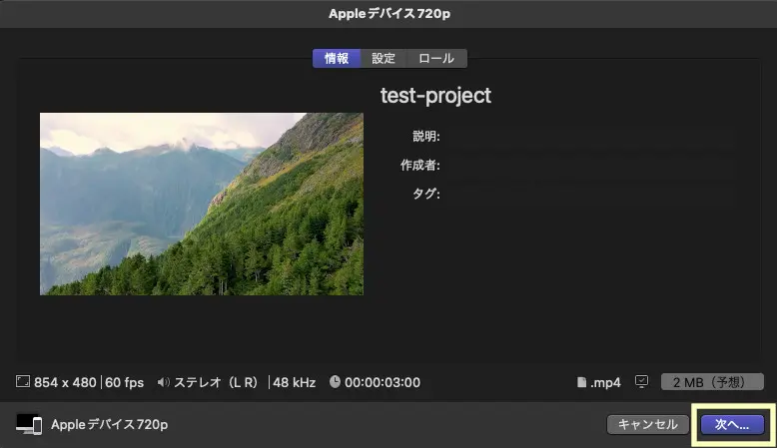Click the 2 MB（予想） size indicator
The width and height of the screenshot is (777, 448).
pos(712,382)
